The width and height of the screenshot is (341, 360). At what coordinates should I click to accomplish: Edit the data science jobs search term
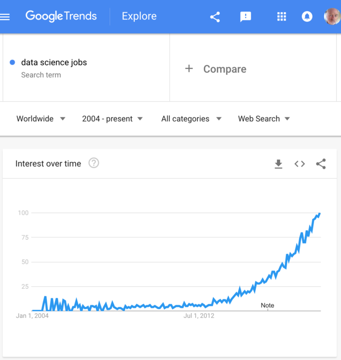point(54,62)
